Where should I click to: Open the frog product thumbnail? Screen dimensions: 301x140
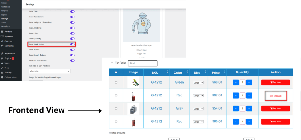[133, 83]
